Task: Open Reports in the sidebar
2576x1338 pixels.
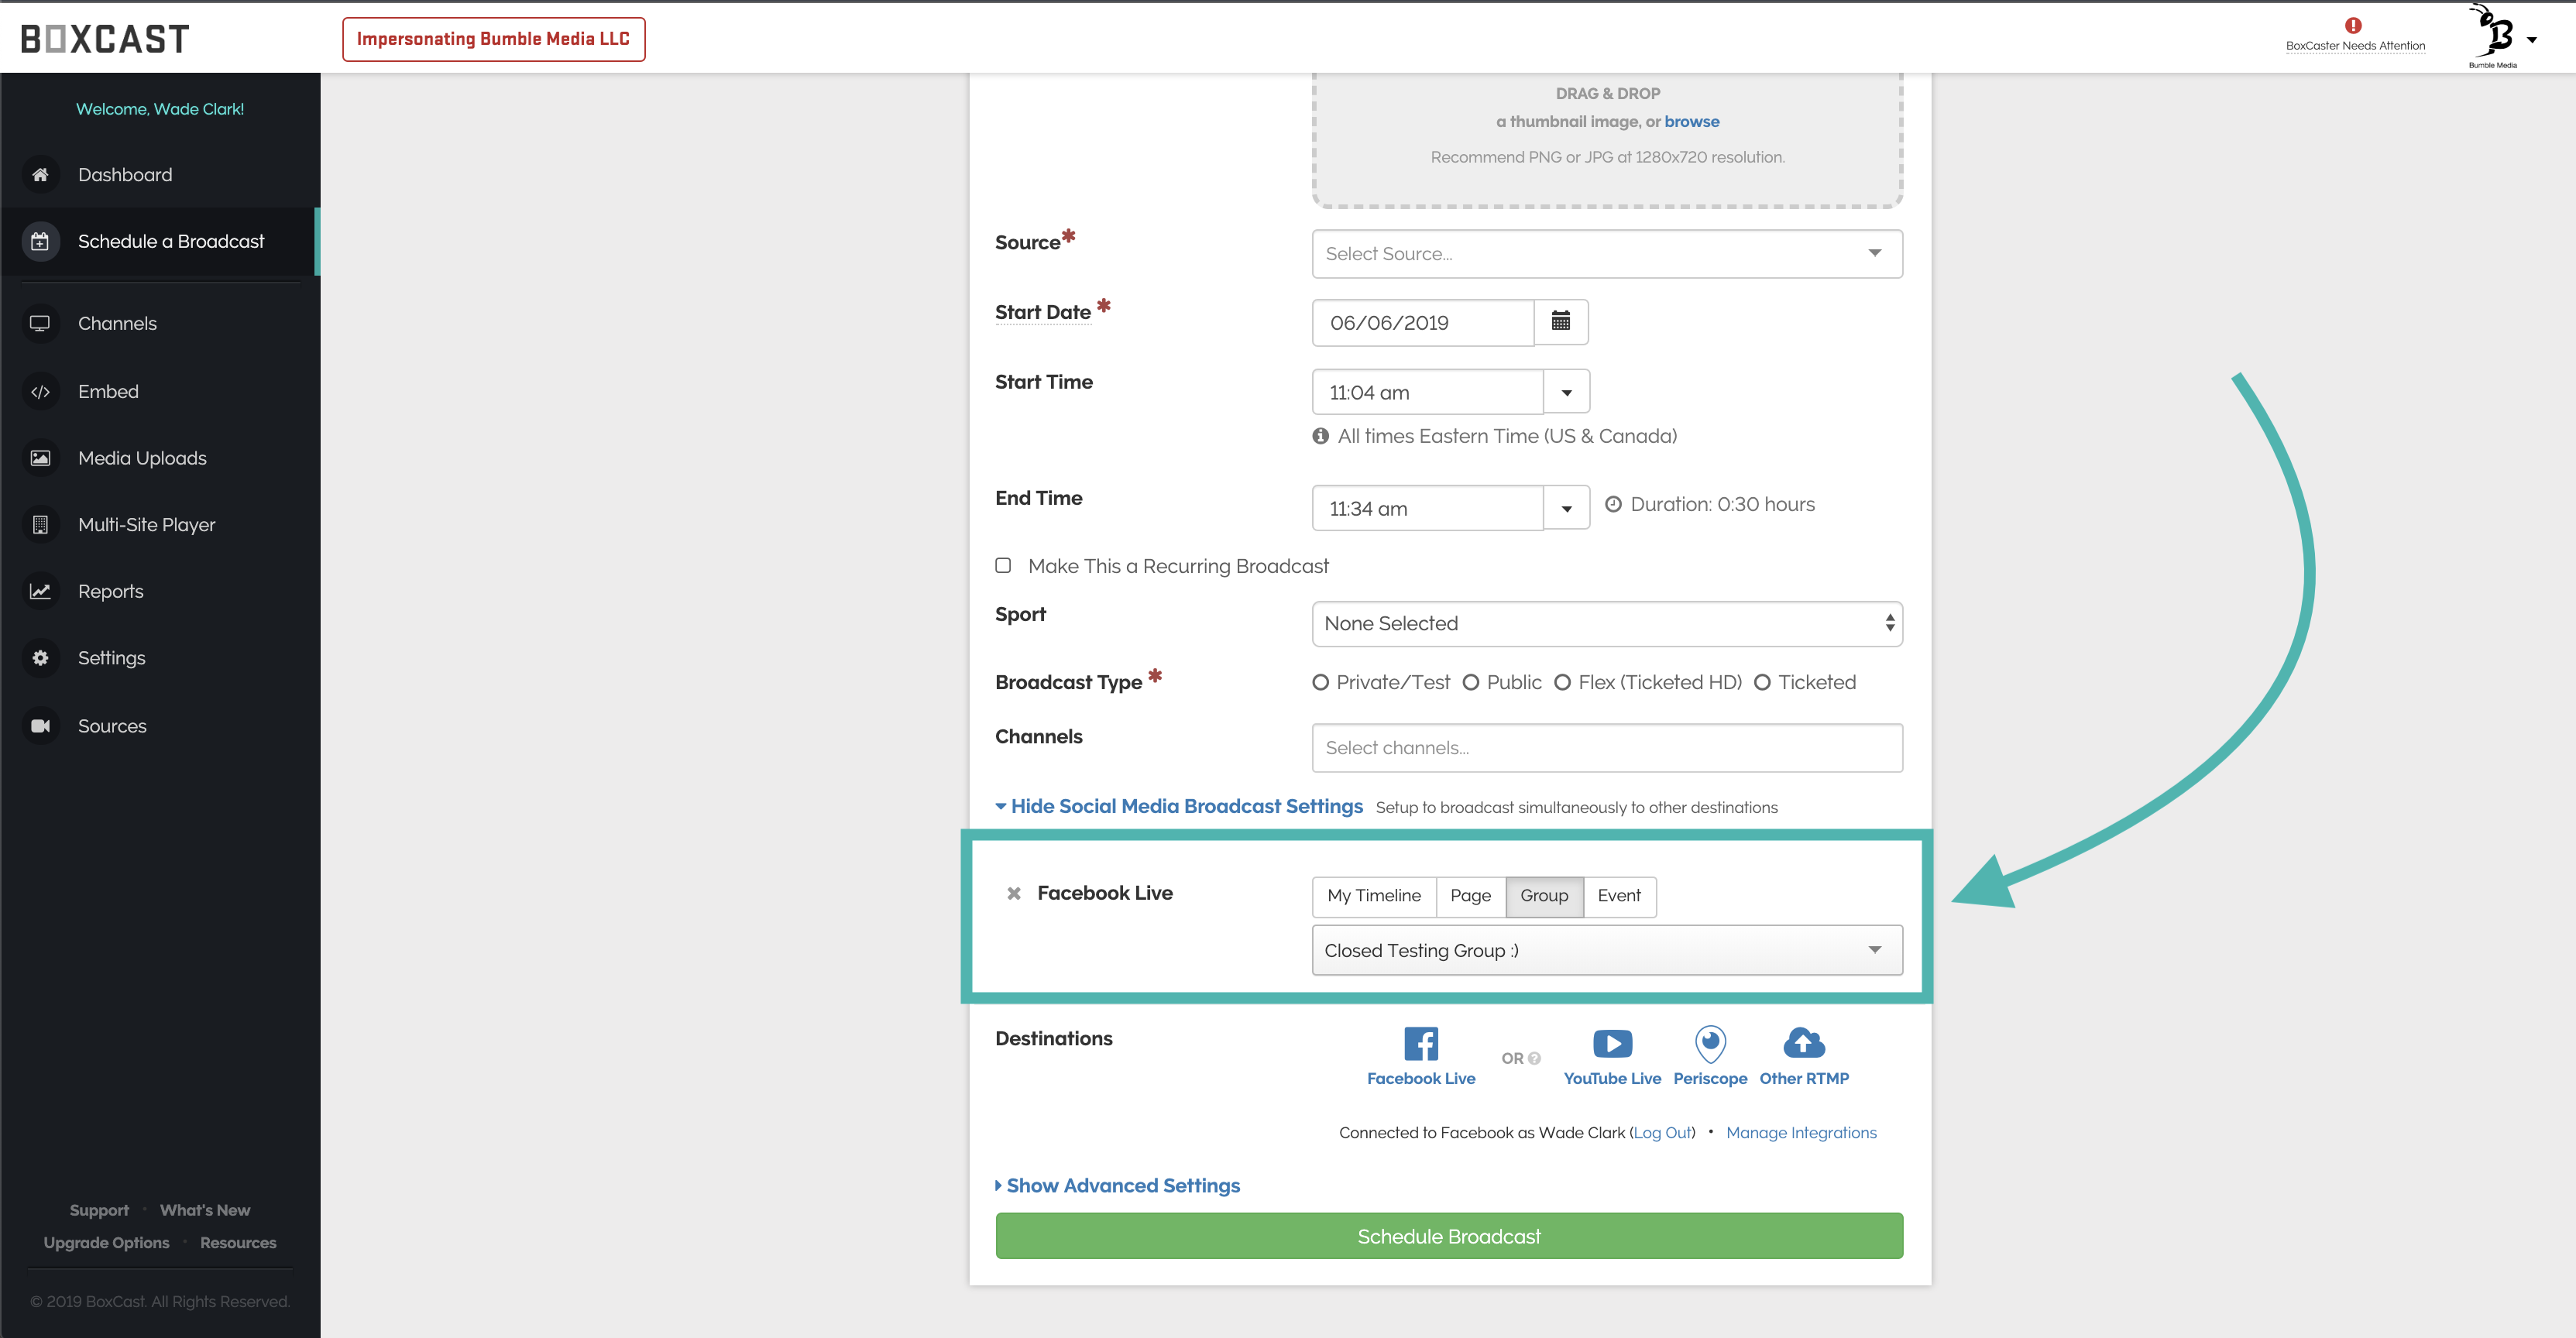Action: pyautogui.click(x=110, y=591)
